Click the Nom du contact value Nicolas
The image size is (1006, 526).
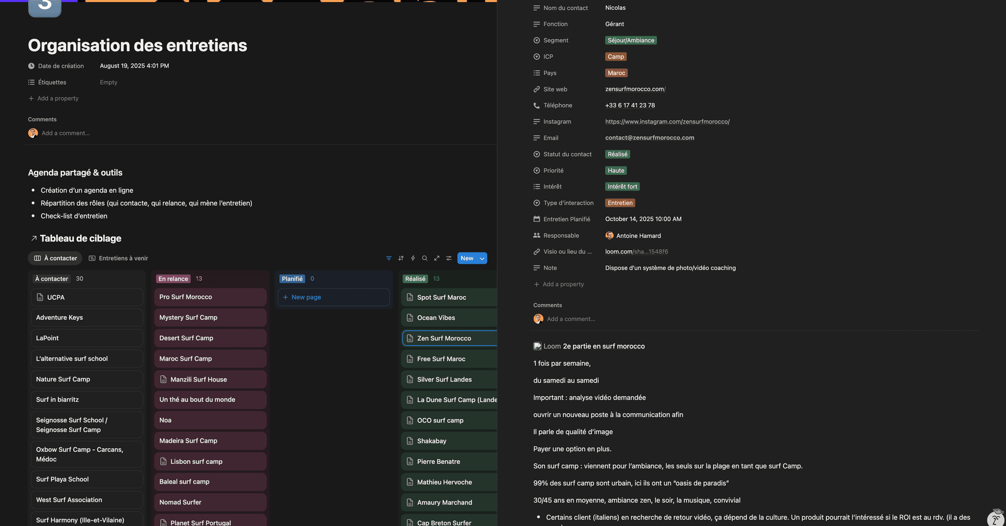615,8
